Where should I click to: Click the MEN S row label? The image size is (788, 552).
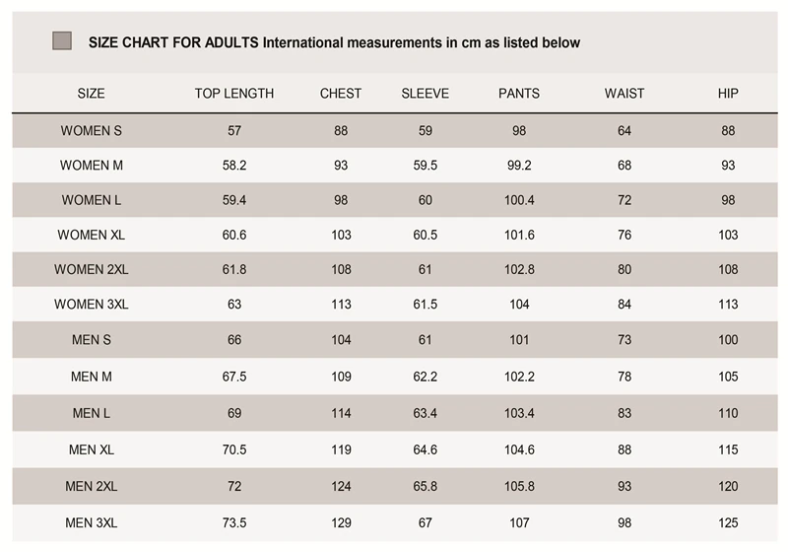[91, 340]
